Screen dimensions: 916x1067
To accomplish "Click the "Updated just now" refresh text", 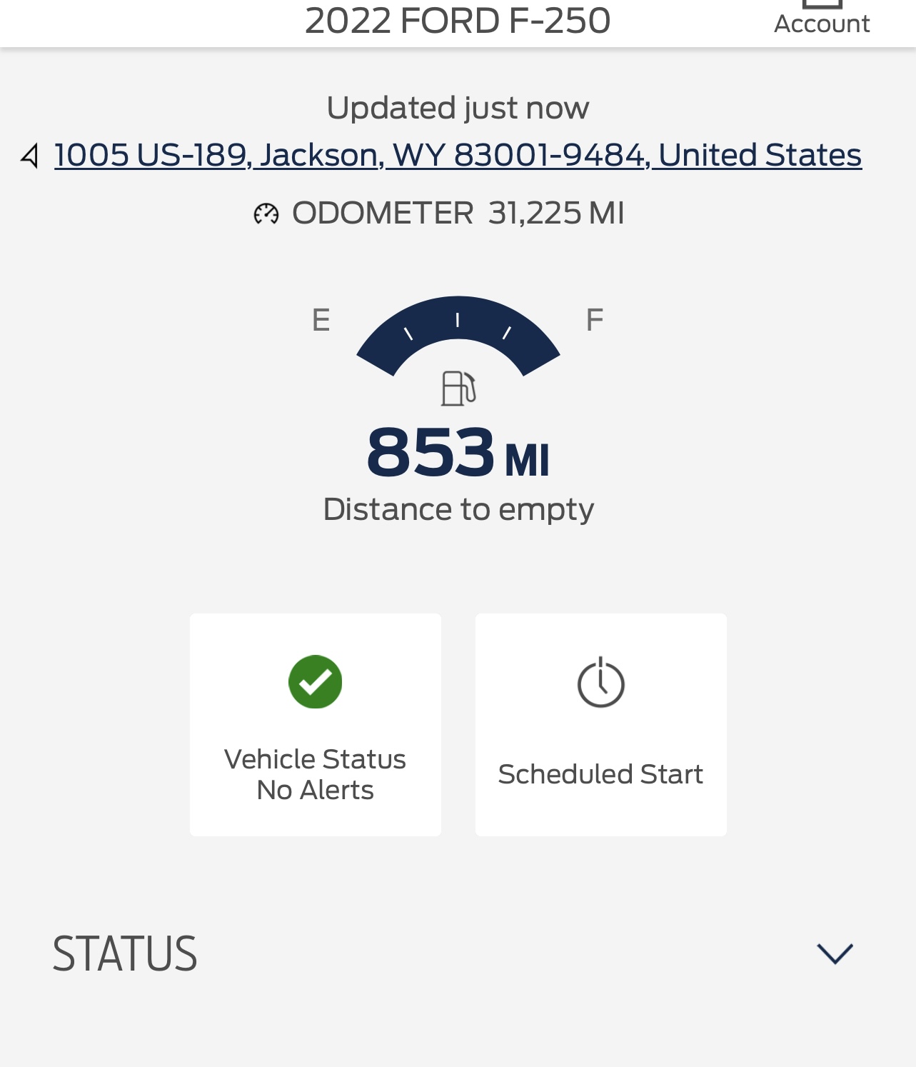I will coord(458,108).
